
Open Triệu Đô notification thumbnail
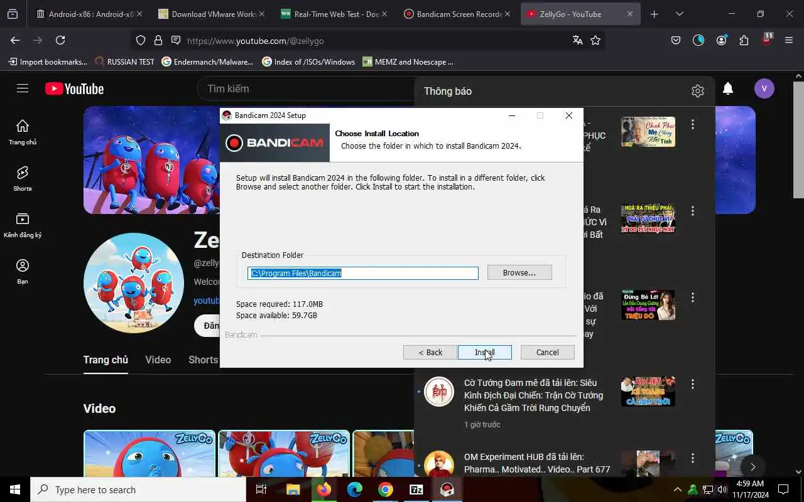click(x=648, y=305)
